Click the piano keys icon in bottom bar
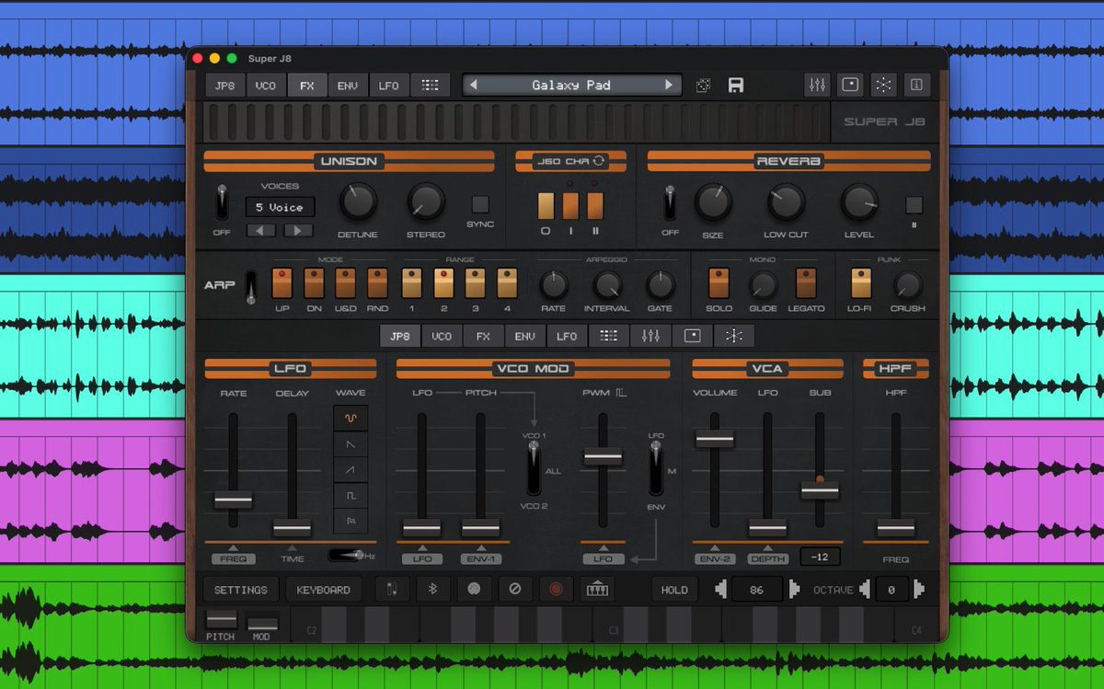Image resolution: width=1104 pixels, height=689 pixels. 595,590
